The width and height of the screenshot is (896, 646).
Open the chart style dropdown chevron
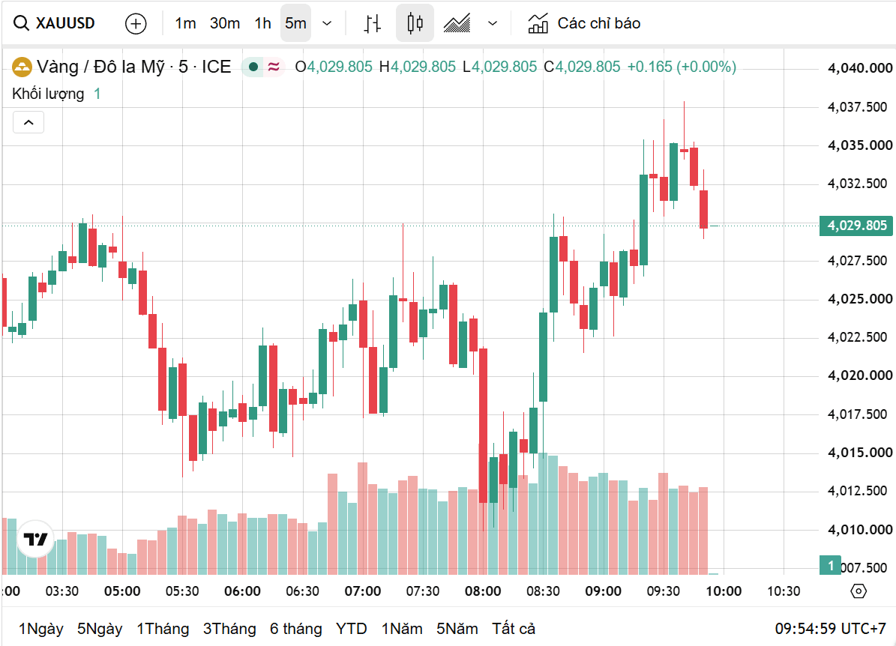(493, 23)
